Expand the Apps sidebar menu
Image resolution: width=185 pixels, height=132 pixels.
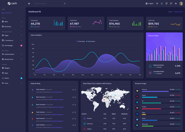pyautogui.click(x=12, y=22)
